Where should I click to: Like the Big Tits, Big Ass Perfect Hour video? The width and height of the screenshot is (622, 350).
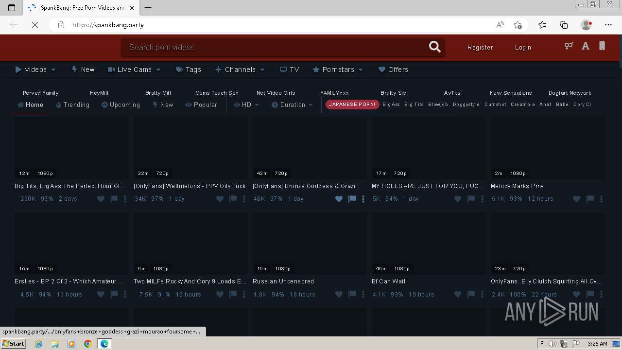coord(101,199)
